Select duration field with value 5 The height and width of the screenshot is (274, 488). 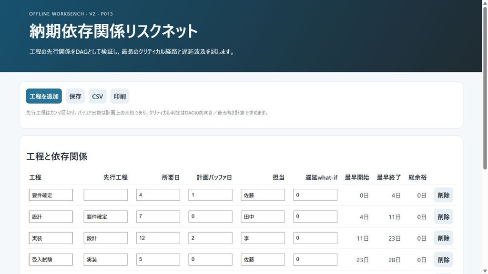[158, 259]
